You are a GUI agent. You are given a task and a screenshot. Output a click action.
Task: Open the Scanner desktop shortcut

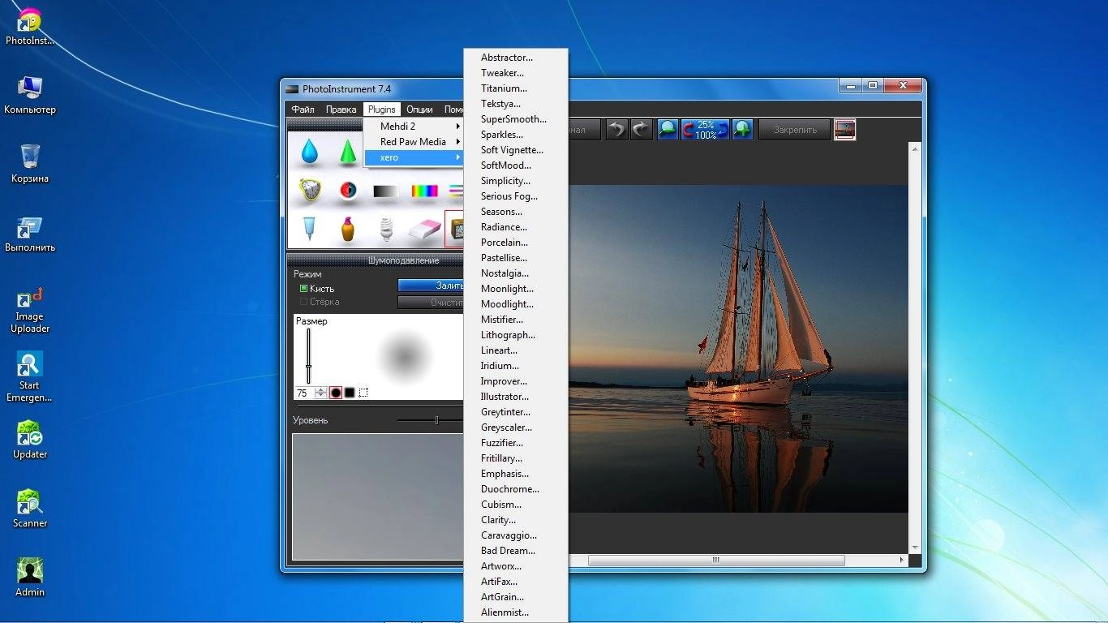click(30, 509)
